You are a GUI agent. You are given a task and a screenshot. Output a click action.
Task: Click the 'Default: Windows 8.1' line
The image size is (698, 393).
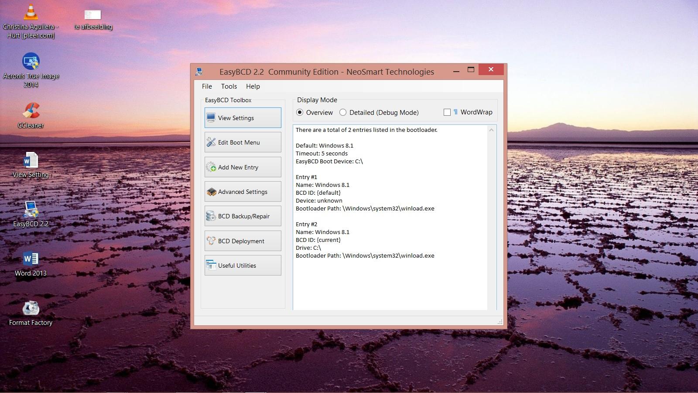pyautogui.click(x=325, y=145)
